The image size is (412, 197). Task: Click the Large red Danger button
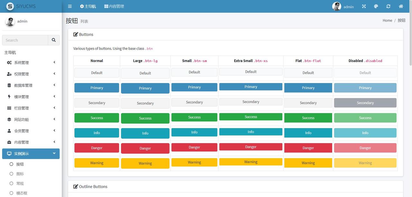[x=145, y=148]
